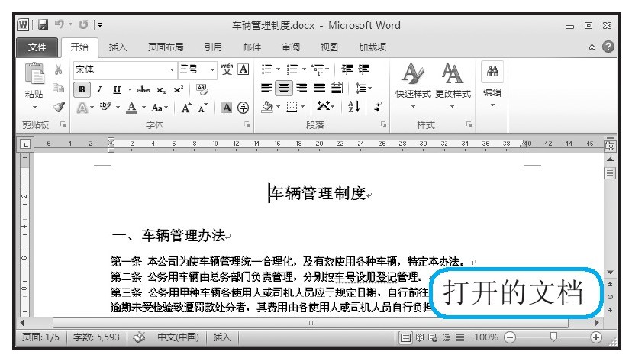Switch to Draft view icon

pos(460,337)
